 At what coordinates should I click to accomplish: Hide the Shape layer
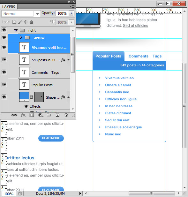click(x=4, y=97)
